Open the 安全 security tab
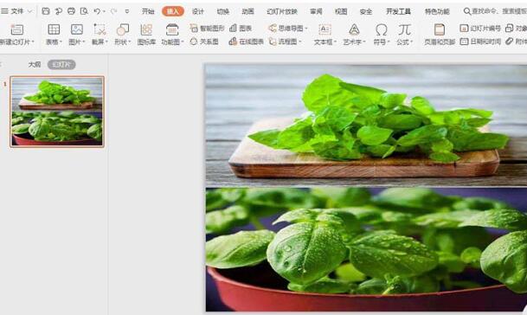The width and height of the screenshot is (527, 315). coord(366,11)
